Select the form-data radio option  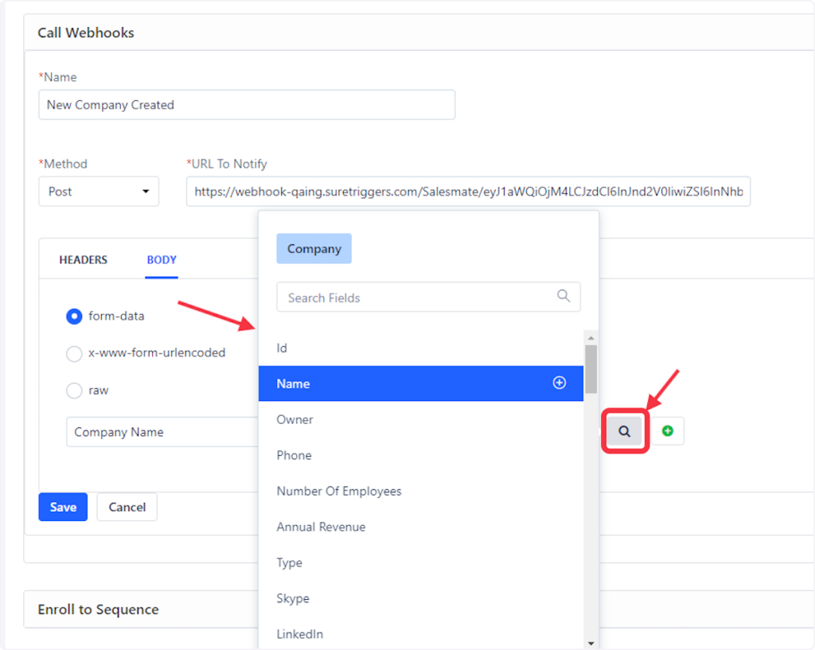[x=74, y=316]
